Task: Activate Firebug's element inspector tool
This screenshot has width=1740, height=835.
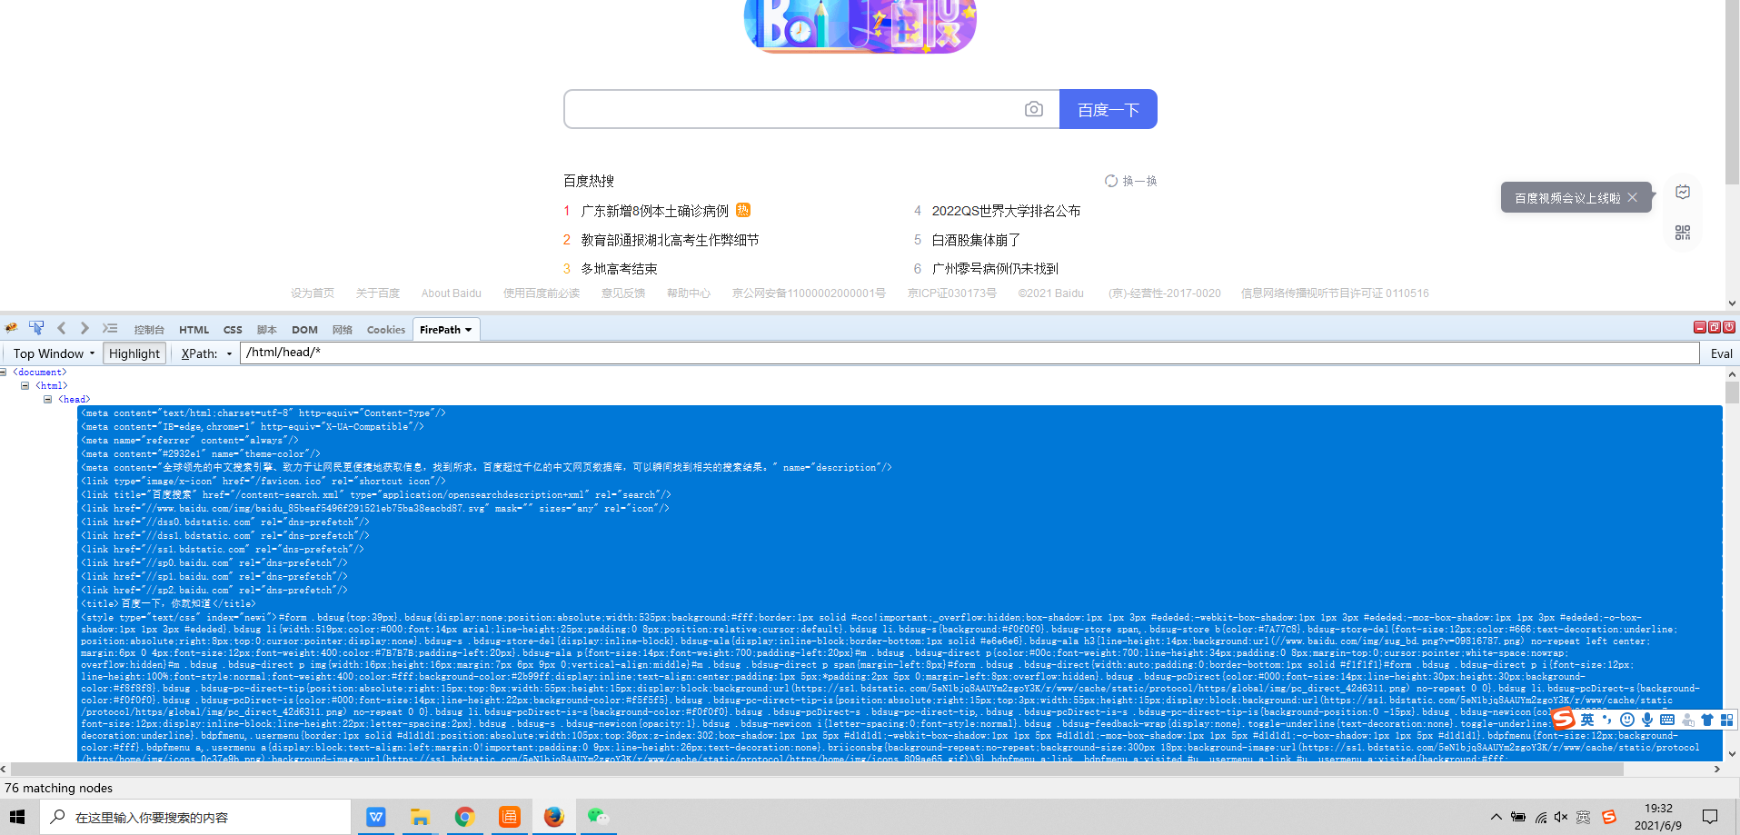Action: [36, 328]
